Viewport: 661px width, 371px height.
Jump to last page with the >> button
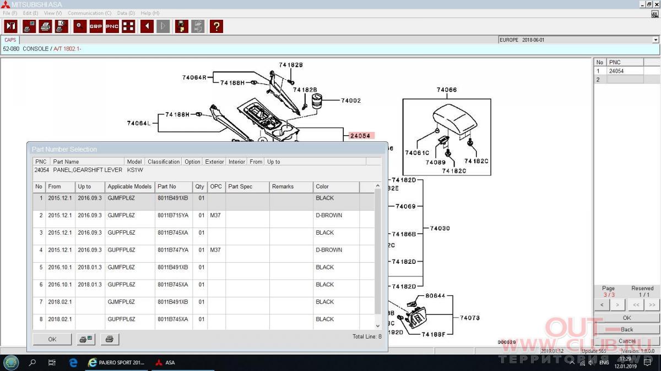652,304
